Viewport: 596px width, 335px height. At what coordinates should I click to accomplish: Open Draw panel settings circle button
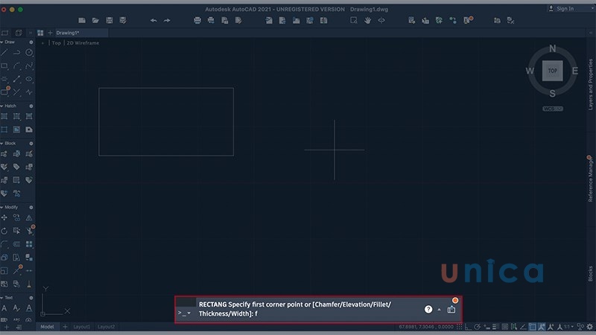(31, 42)
